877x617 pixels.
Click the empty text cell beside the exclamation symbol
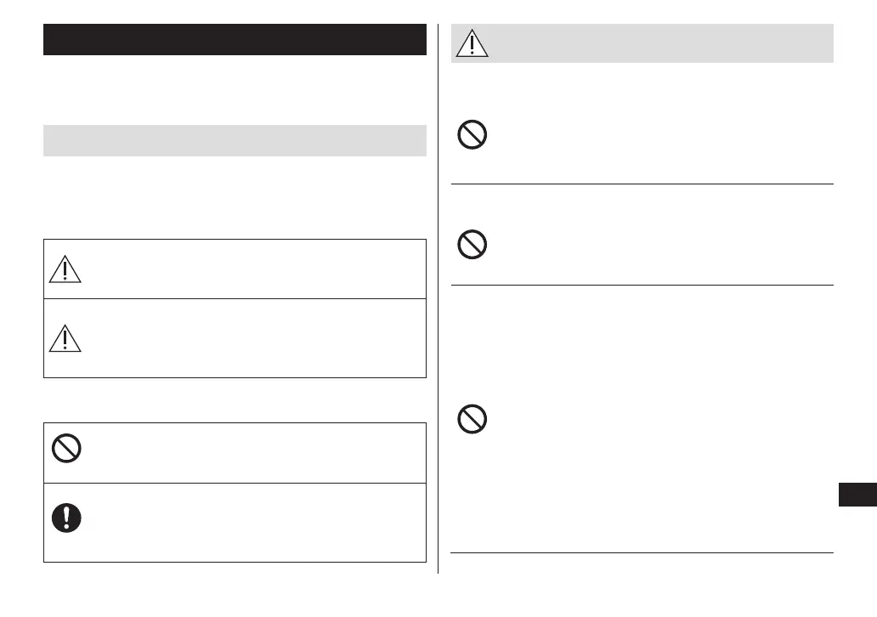pos(253,523)
